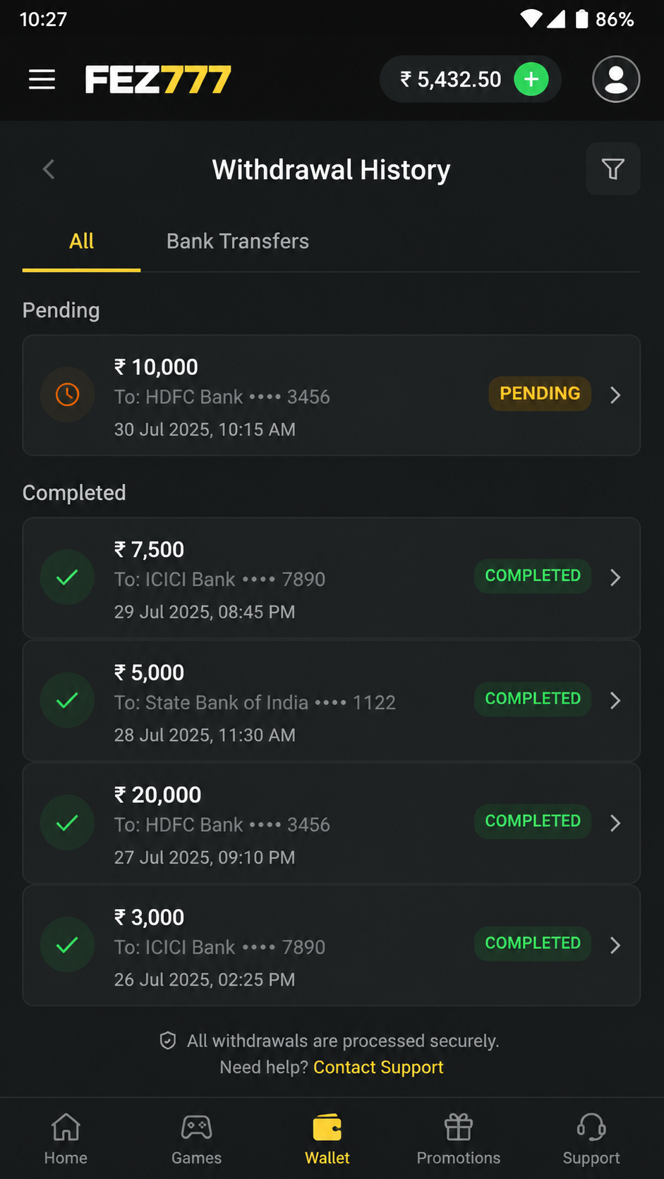This screenshot has width=664, height=1179.
Task: Open the ₹3,000 ICICI withdrawal entry
Action: pyautogui.click(x=332, y=946)
